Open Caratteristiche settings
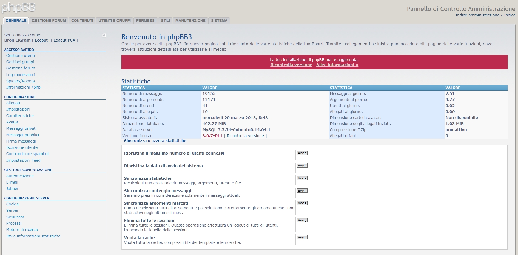The height and width of the screenshot is (255, 518). click(20, 116)
